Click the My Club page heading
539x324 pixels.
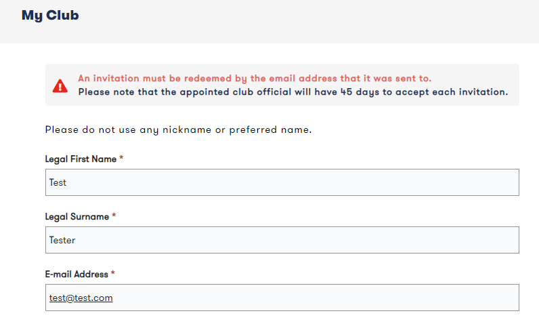pos(50,15)
